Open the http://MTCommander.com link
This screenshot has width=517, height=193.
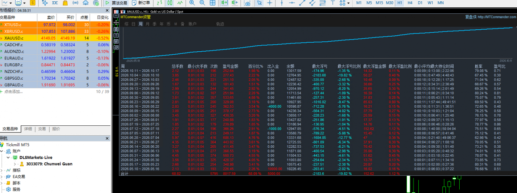497,17
